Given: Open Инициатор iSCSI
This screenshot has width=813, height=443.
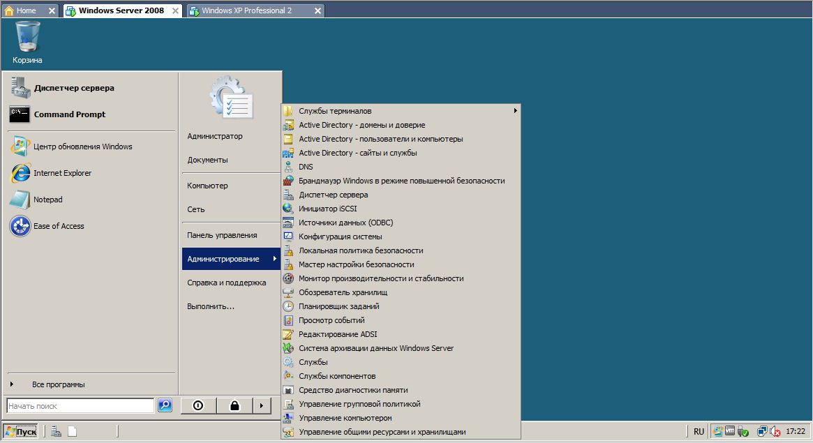Looking at the screenshot, I should pos(401,209).
